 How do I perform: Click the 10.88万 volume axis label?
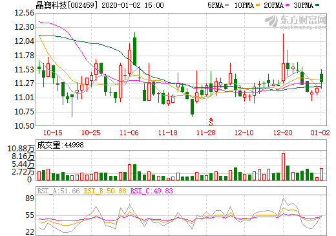tap(21, 149)
